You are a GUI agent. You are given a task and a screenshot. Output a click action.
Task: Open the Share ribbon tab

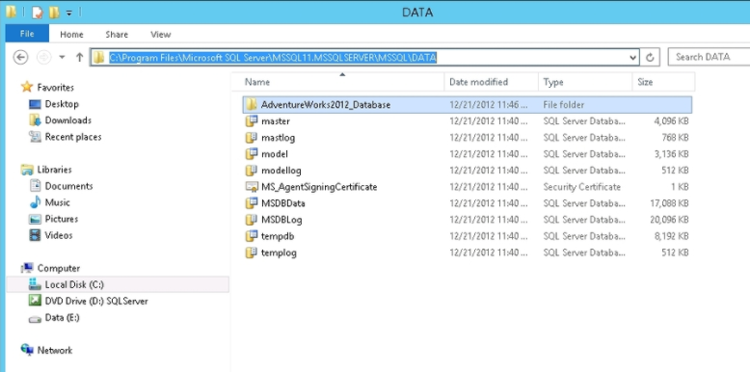coord(117,35)
